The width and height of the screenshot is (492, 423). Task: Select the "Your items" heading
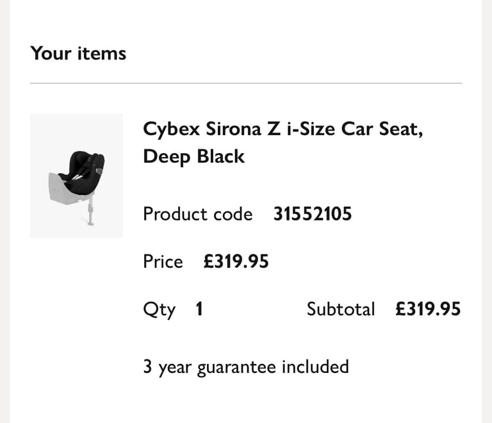tap(78, 53)
